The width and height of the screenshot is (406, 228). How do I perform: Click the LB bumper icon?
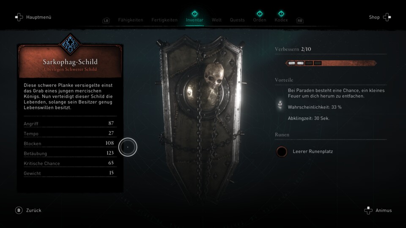tap(106, 20)
